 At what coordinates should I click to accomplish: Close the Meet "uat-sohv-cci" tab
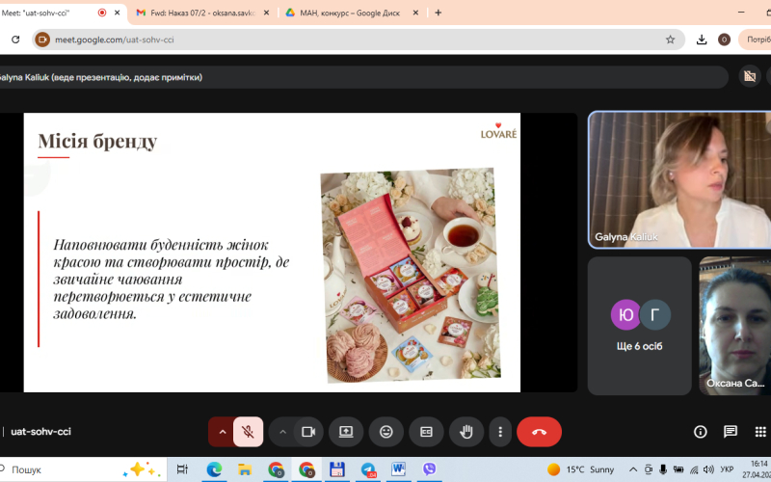(117, 13)
